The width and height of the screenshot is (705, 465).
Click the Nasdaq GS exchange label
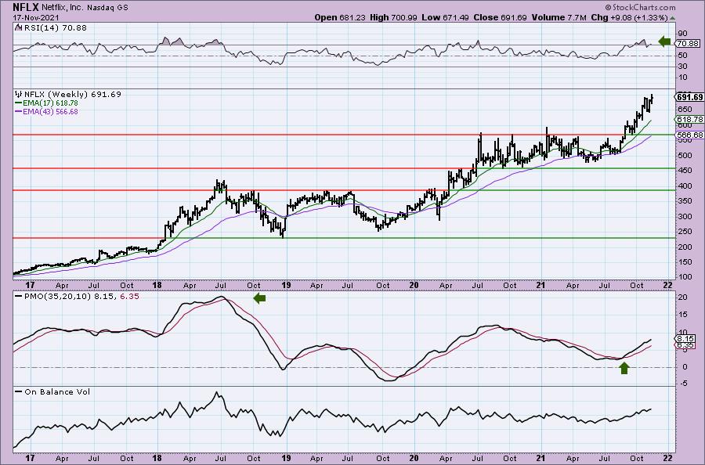coord(109,7)
